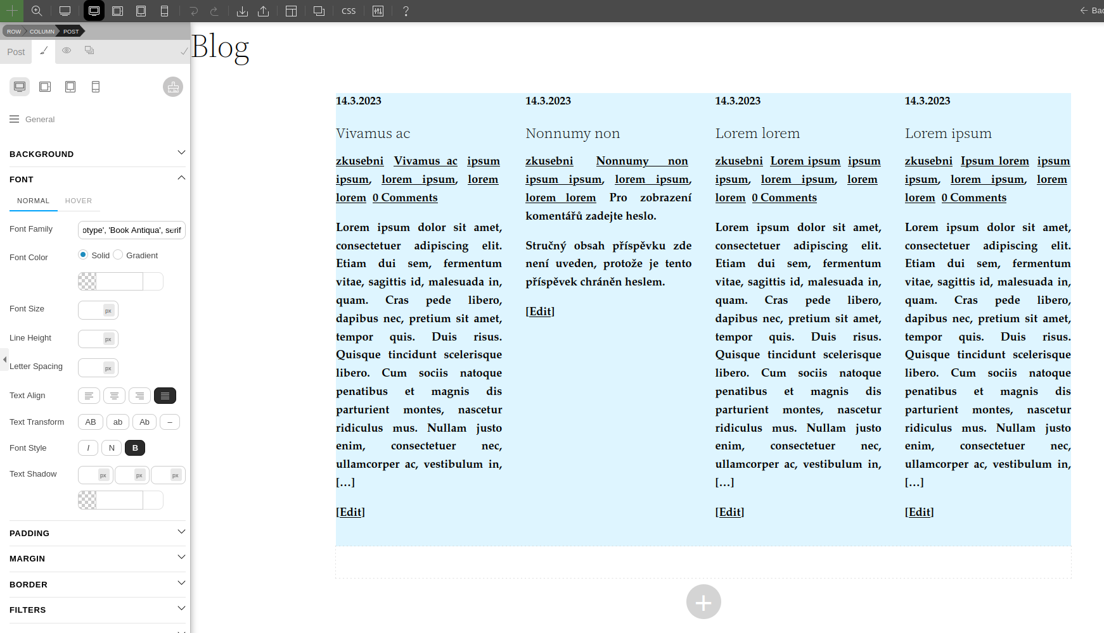Select the Solid font color radio
Viewport: 1104px width, 633px height.
point(82,254)
